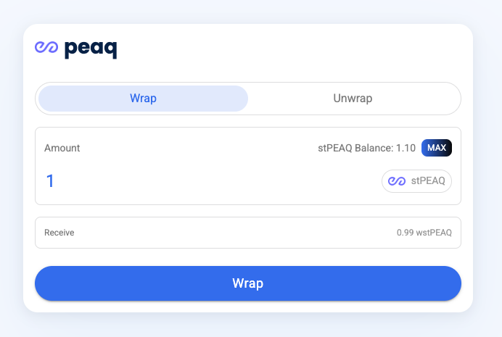Click the white card header beside logo
Screen dimensions: 502x337
tap(288, 49)
